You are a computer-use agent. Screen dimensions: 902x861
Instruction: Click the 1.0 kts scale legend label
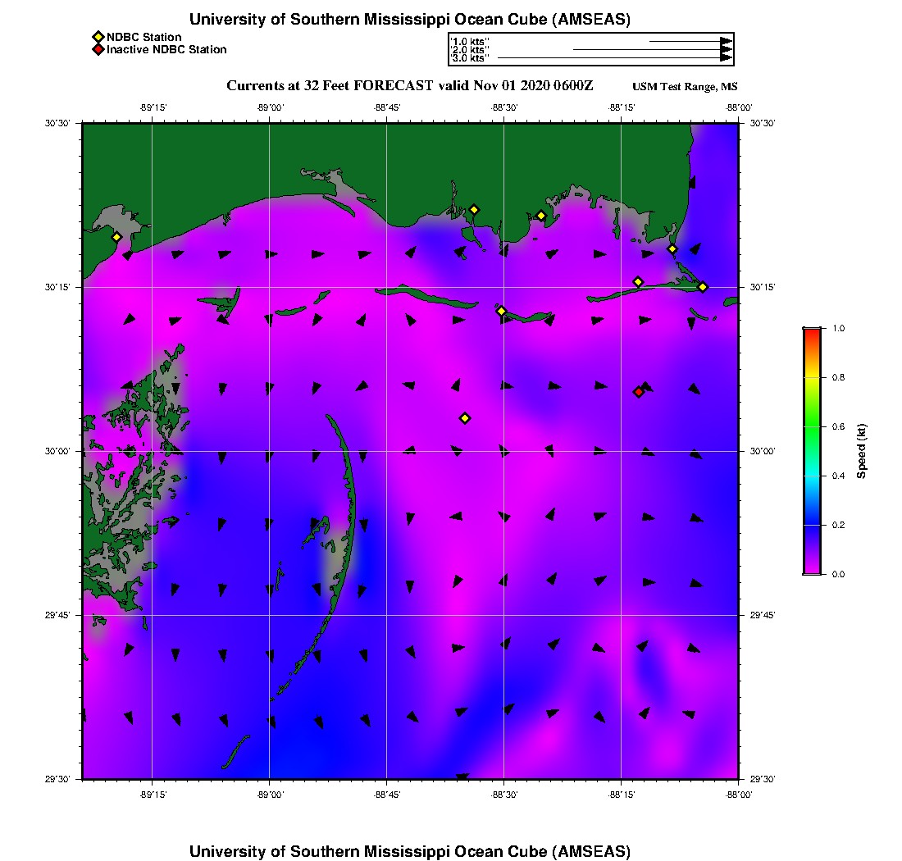[x=470, y=41]
